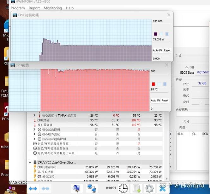The image size is (210, 194).
Task: Select the 75.055 W current power cell
Action: (91, 167)
